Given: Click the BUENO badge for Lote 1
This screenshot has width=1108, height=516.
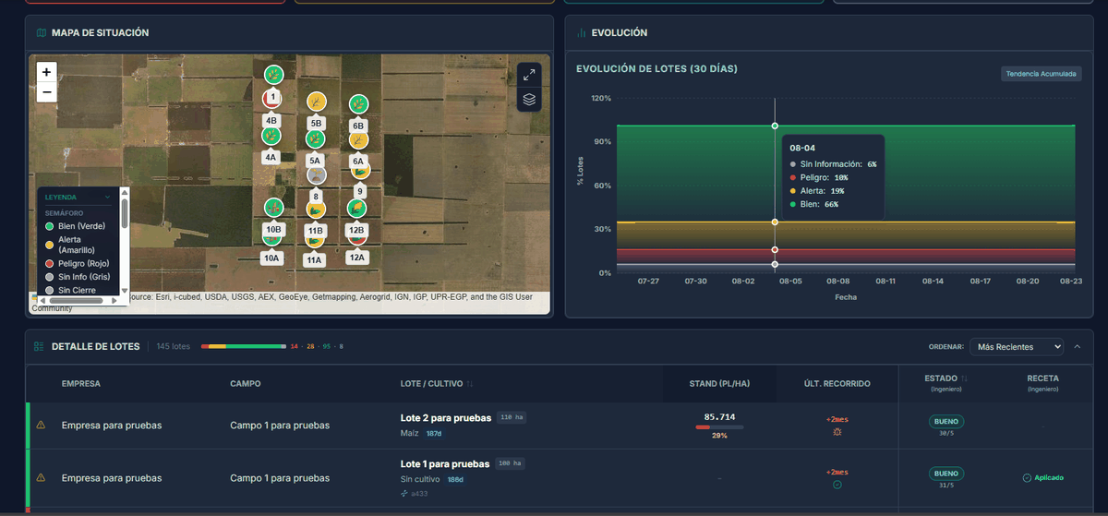Looking at the screenshot, I should point(946,474).
